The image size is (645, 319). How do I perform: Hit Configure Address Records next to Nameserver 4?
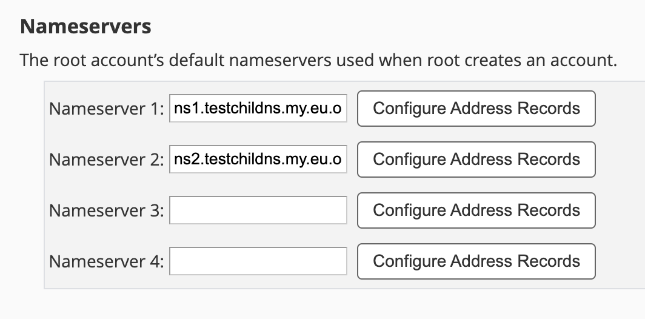476,261
